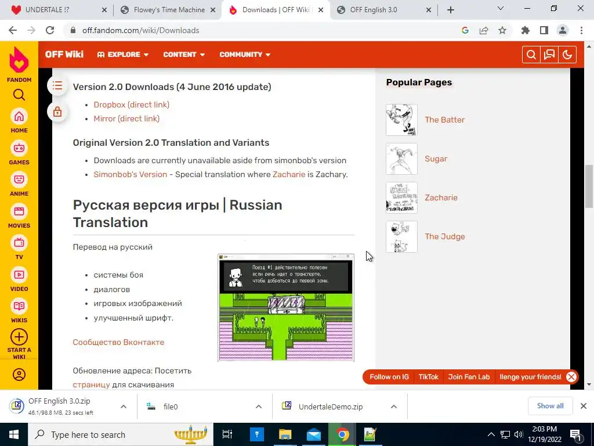The width and height of the screenshot is (594, 446).
Task: Open the TV section icon
Action: pyautogui.click(x=19, y=243)
